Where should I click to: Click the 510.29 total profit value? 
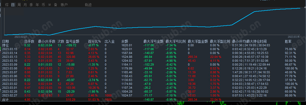point(71,99)
